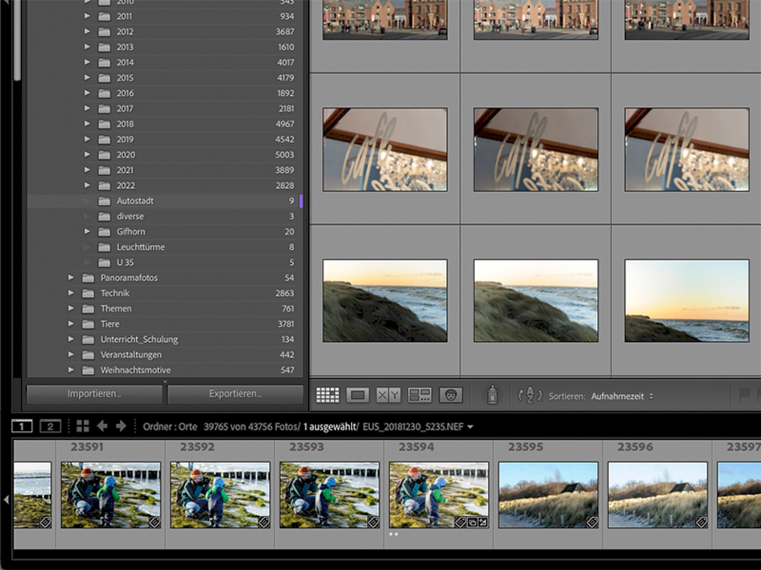Select filmstrip thumbnail 23592
Viewport: 761px width, 570px height.
tap(220, 495)
